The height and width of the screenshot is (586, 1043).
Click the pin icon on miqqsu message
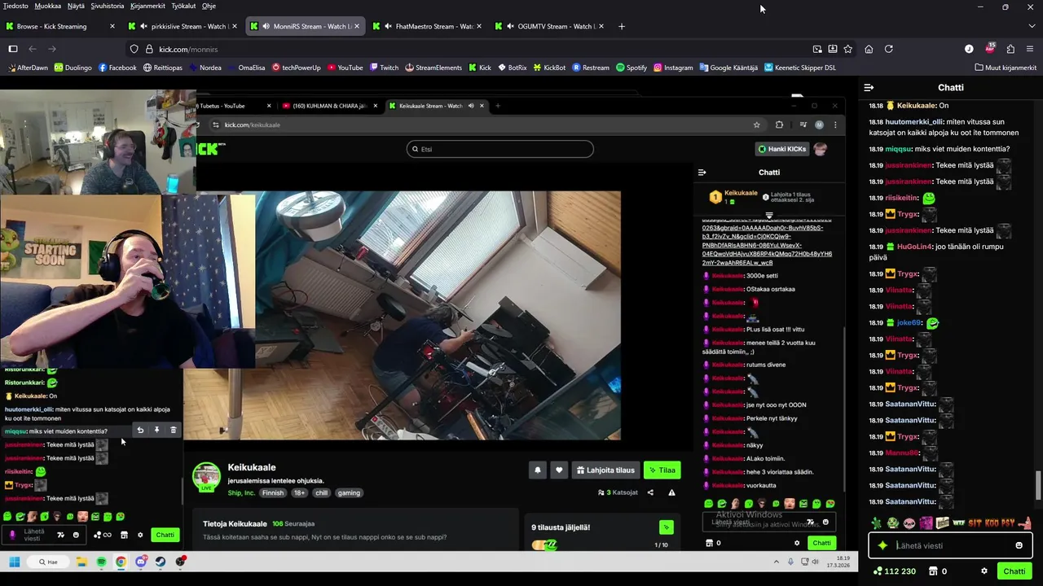point(156,430)
